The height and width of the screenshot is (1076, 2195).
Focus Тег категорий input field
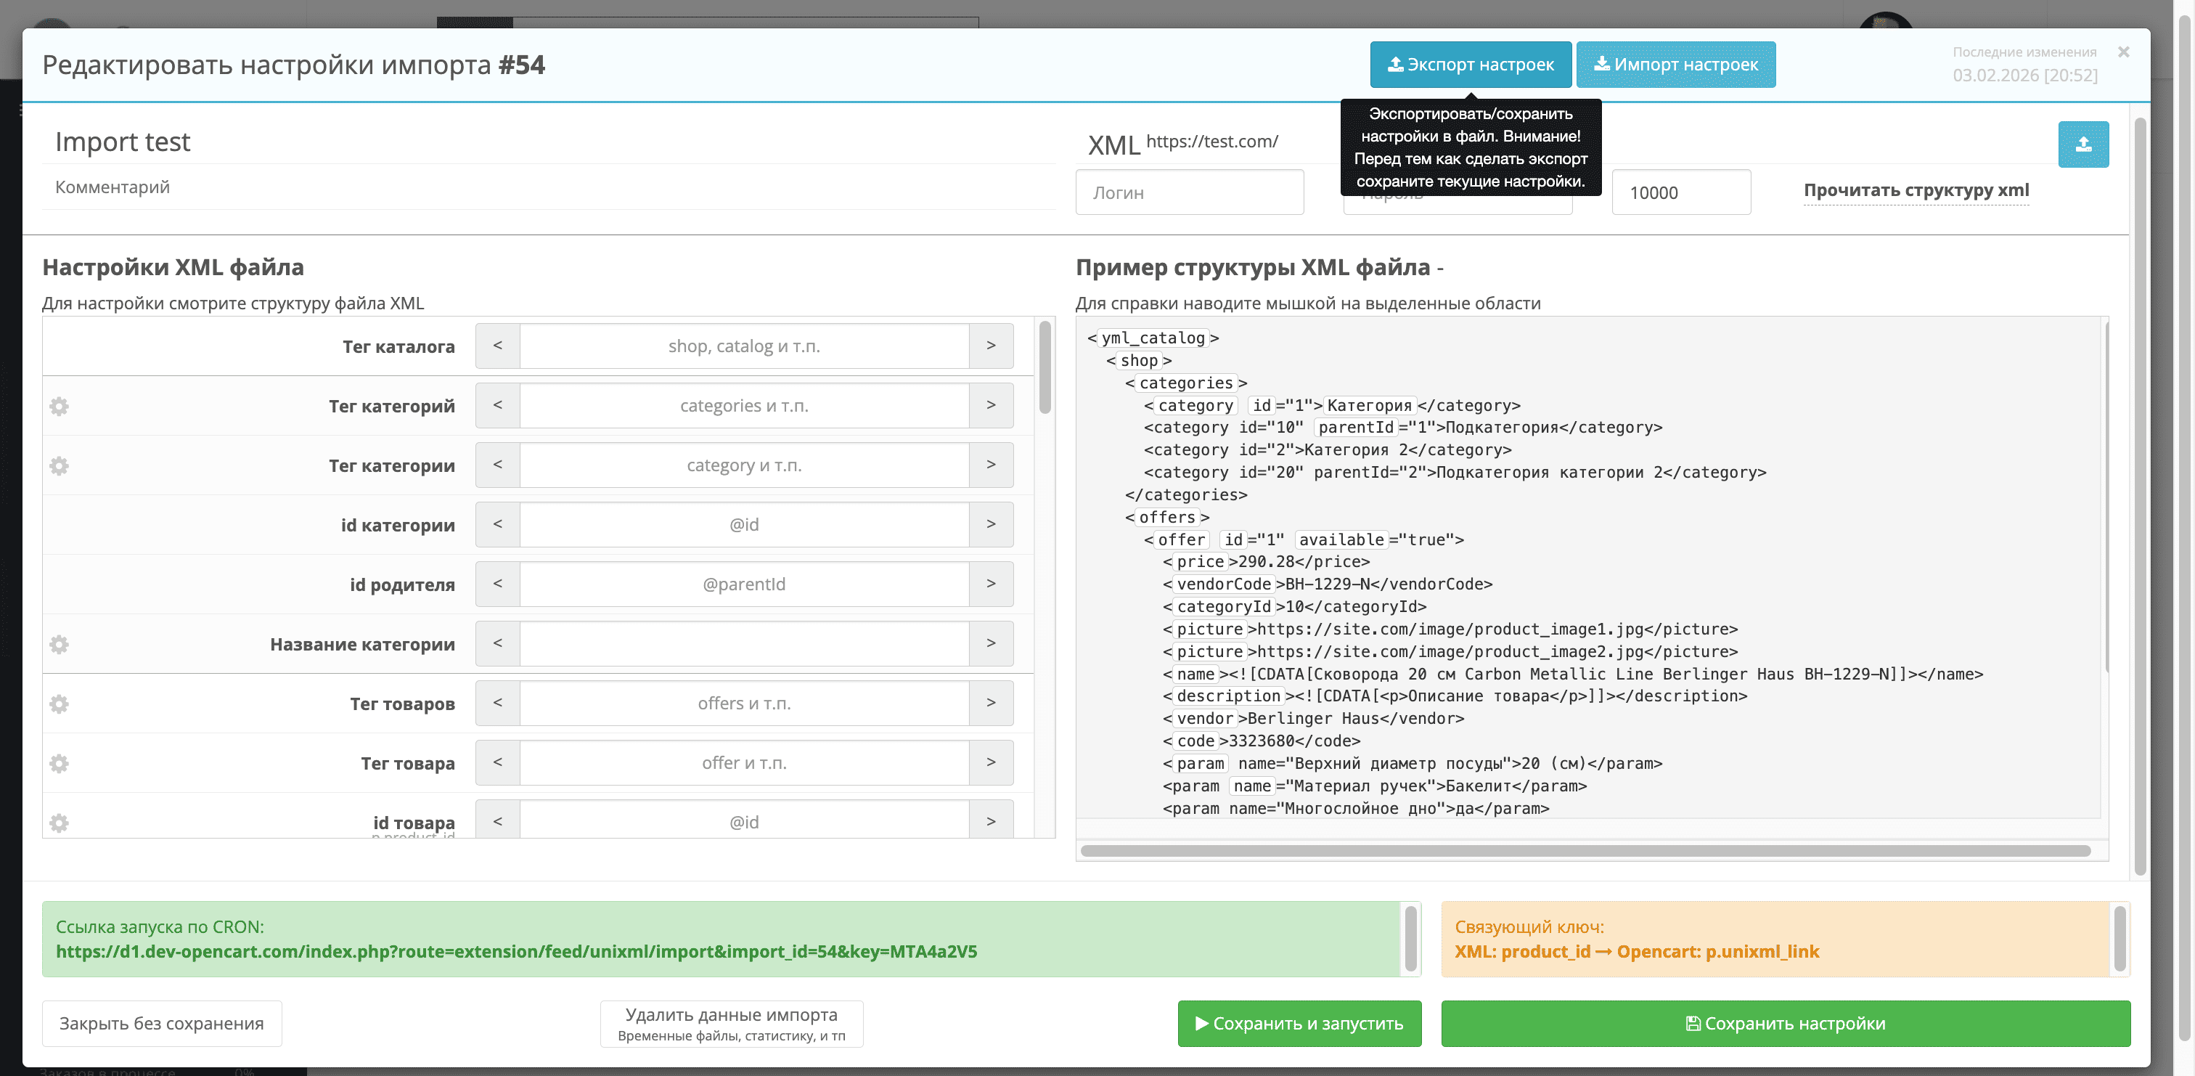(x=744, y=405)
